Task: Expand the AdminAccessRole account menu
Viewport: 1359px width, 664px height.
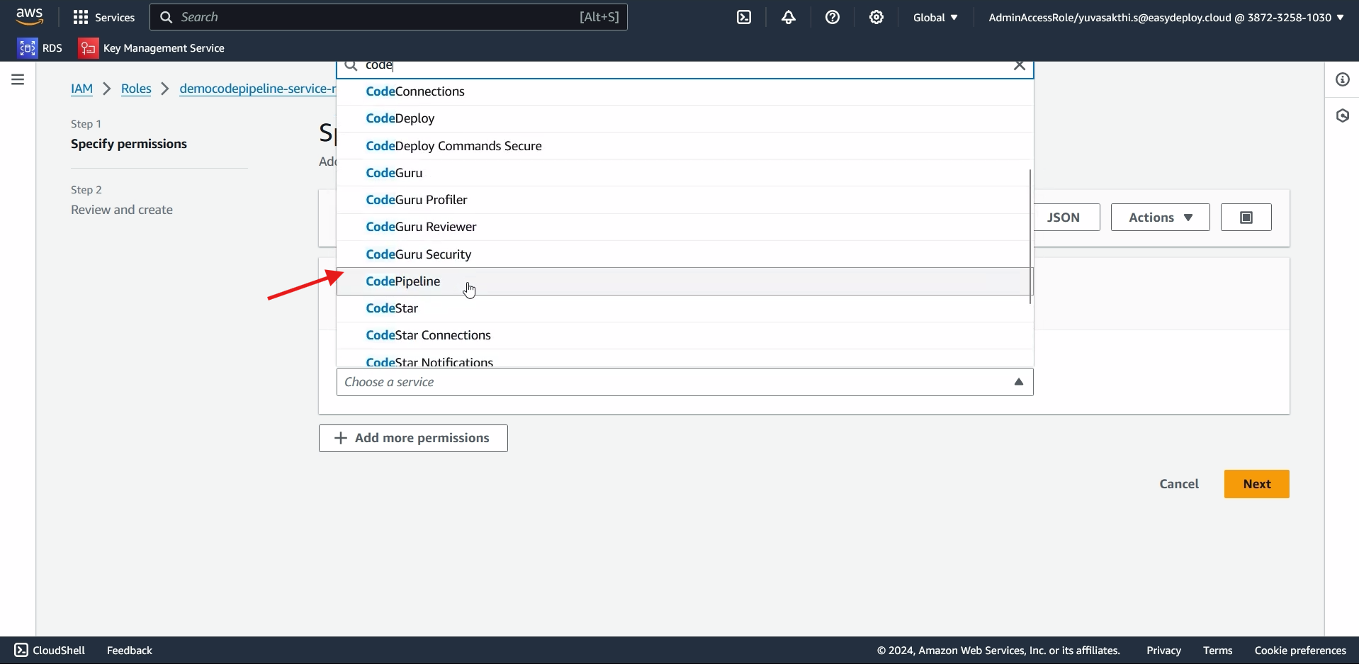Action: coord(1166,17)
